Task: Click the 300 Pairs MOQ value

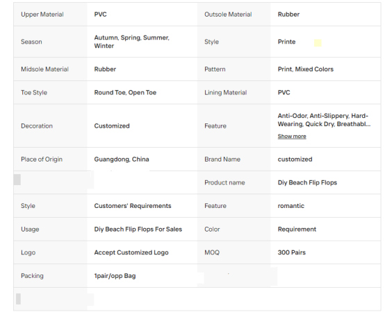Action: (x=291, y=252)
